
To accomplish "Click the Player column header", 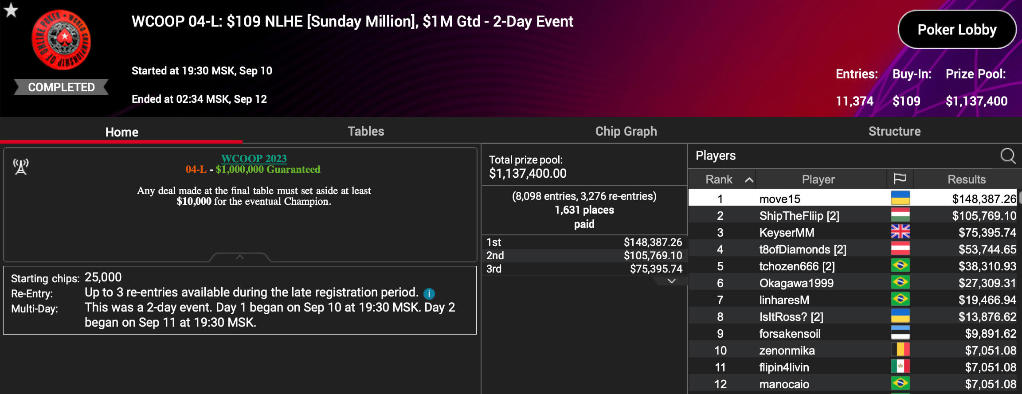I will (818, 179).
